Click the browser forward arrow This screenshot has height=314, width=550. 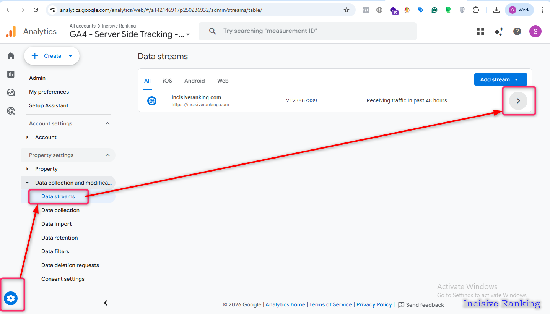[22, 10]
